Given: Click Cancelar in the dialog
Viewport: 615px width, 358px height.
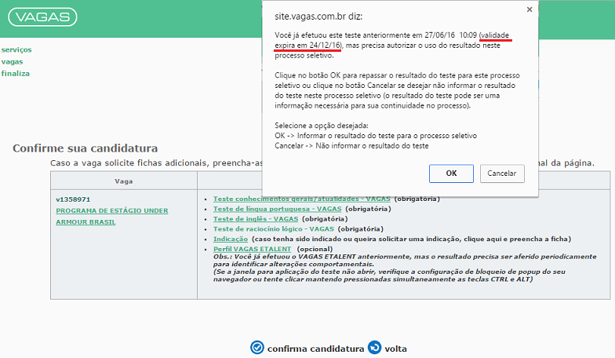Looking at the screenshot, I should (x=502, y=174).
